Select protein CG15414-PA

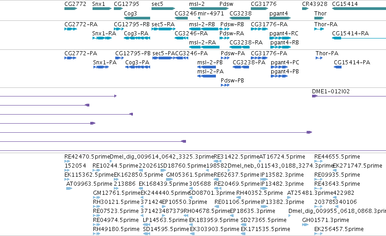click(x=338, y=67)
